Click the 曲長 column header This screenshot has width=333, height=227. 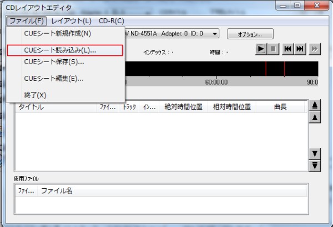[280, 107]
